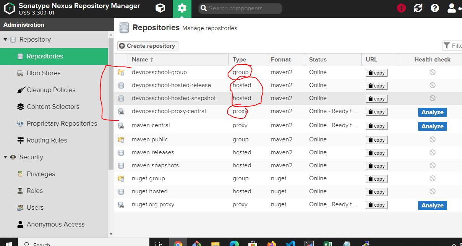Image resolution: width=462 pixels, height=246 pixels.
Task: Click the red system alert icon
Action: (x=401, y=8)
